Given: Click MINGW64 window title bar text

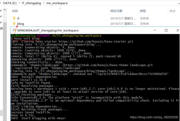Looking at the screenshot, I should click(x=48, y=30).
